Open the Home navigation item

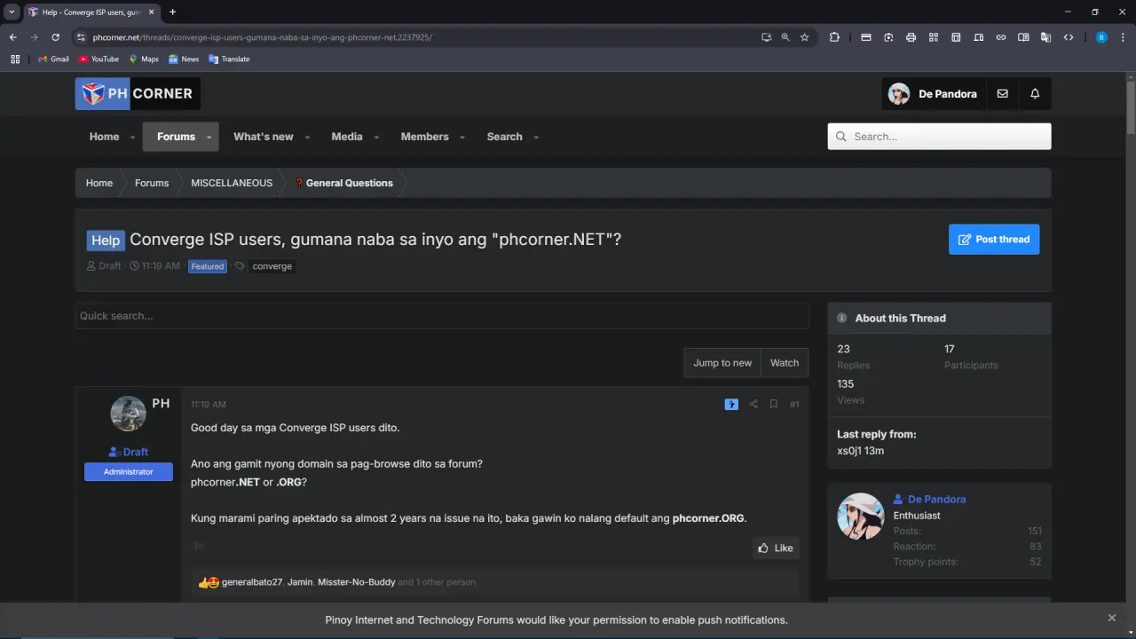coord(104,137)
